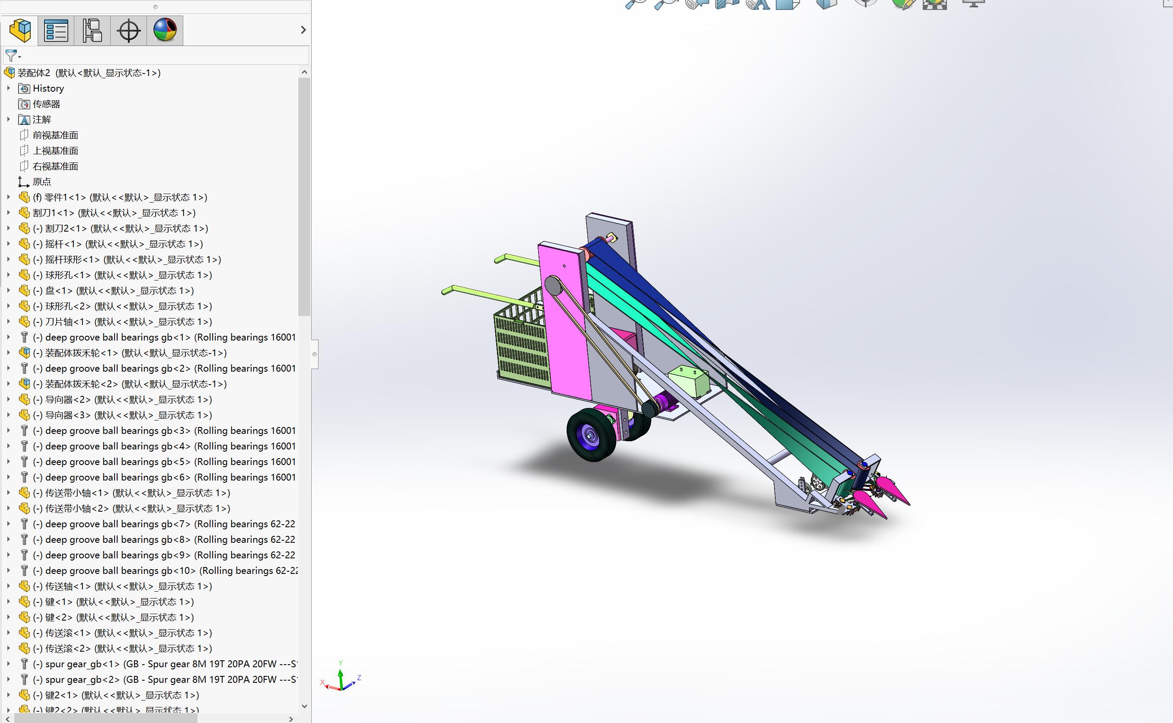
Task: Switch to the PropertyManager tab
Action: click(56, 30)
